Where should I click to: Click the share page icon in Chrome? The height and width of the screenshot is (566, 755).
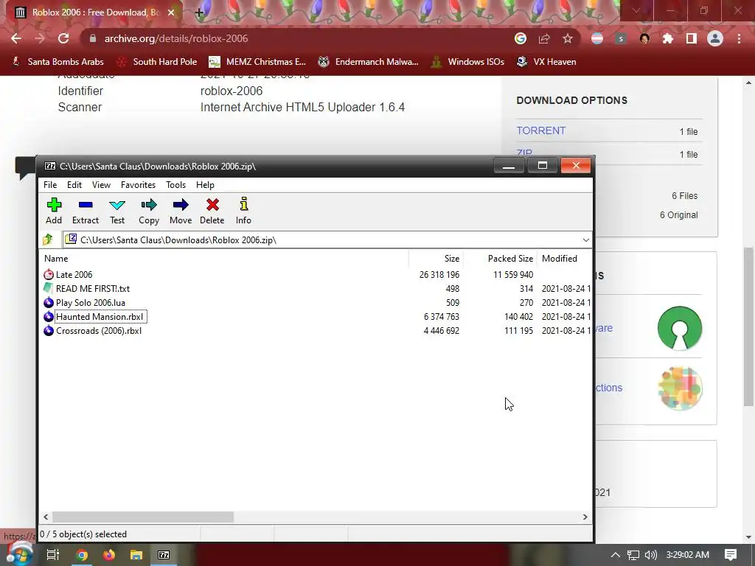click(x=544, y=38)
